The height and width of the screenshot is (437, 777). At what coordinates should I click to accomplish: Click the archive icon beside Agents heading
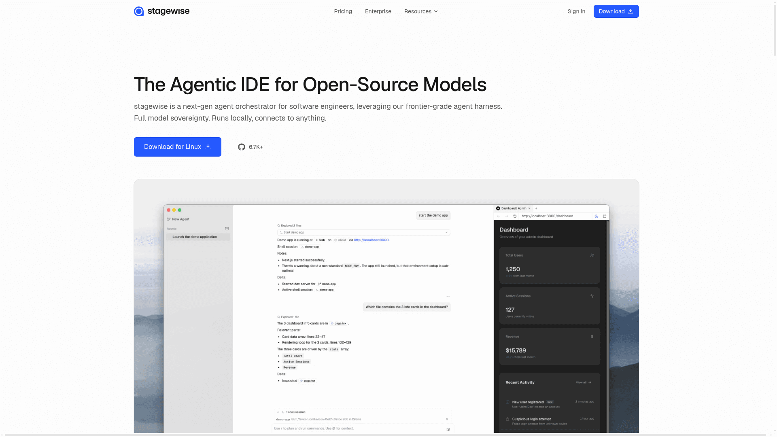tap(227, 229)
